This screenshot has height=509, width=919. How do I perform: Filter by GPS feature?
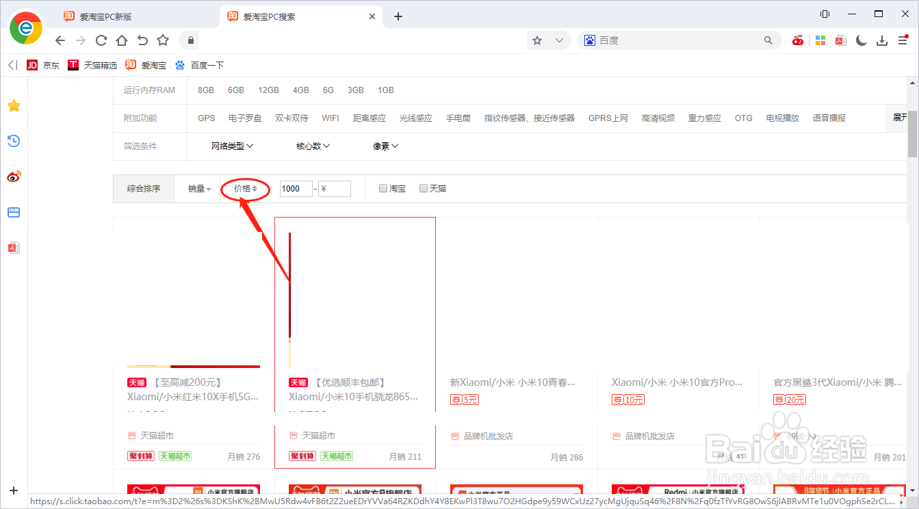[207, 118]
